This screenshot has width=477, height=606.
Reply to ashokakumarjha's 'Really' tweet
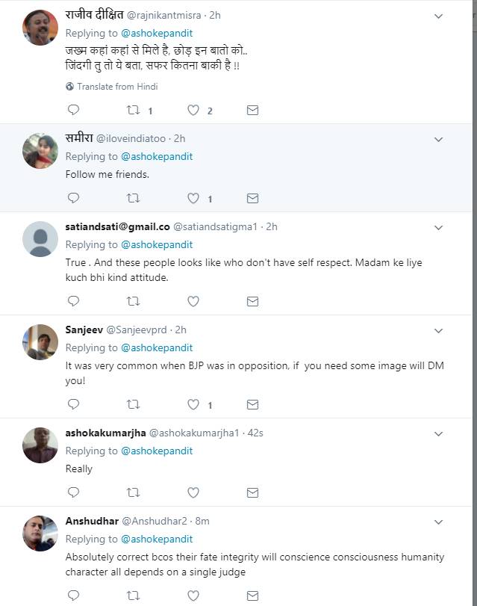tap(73, 492)
